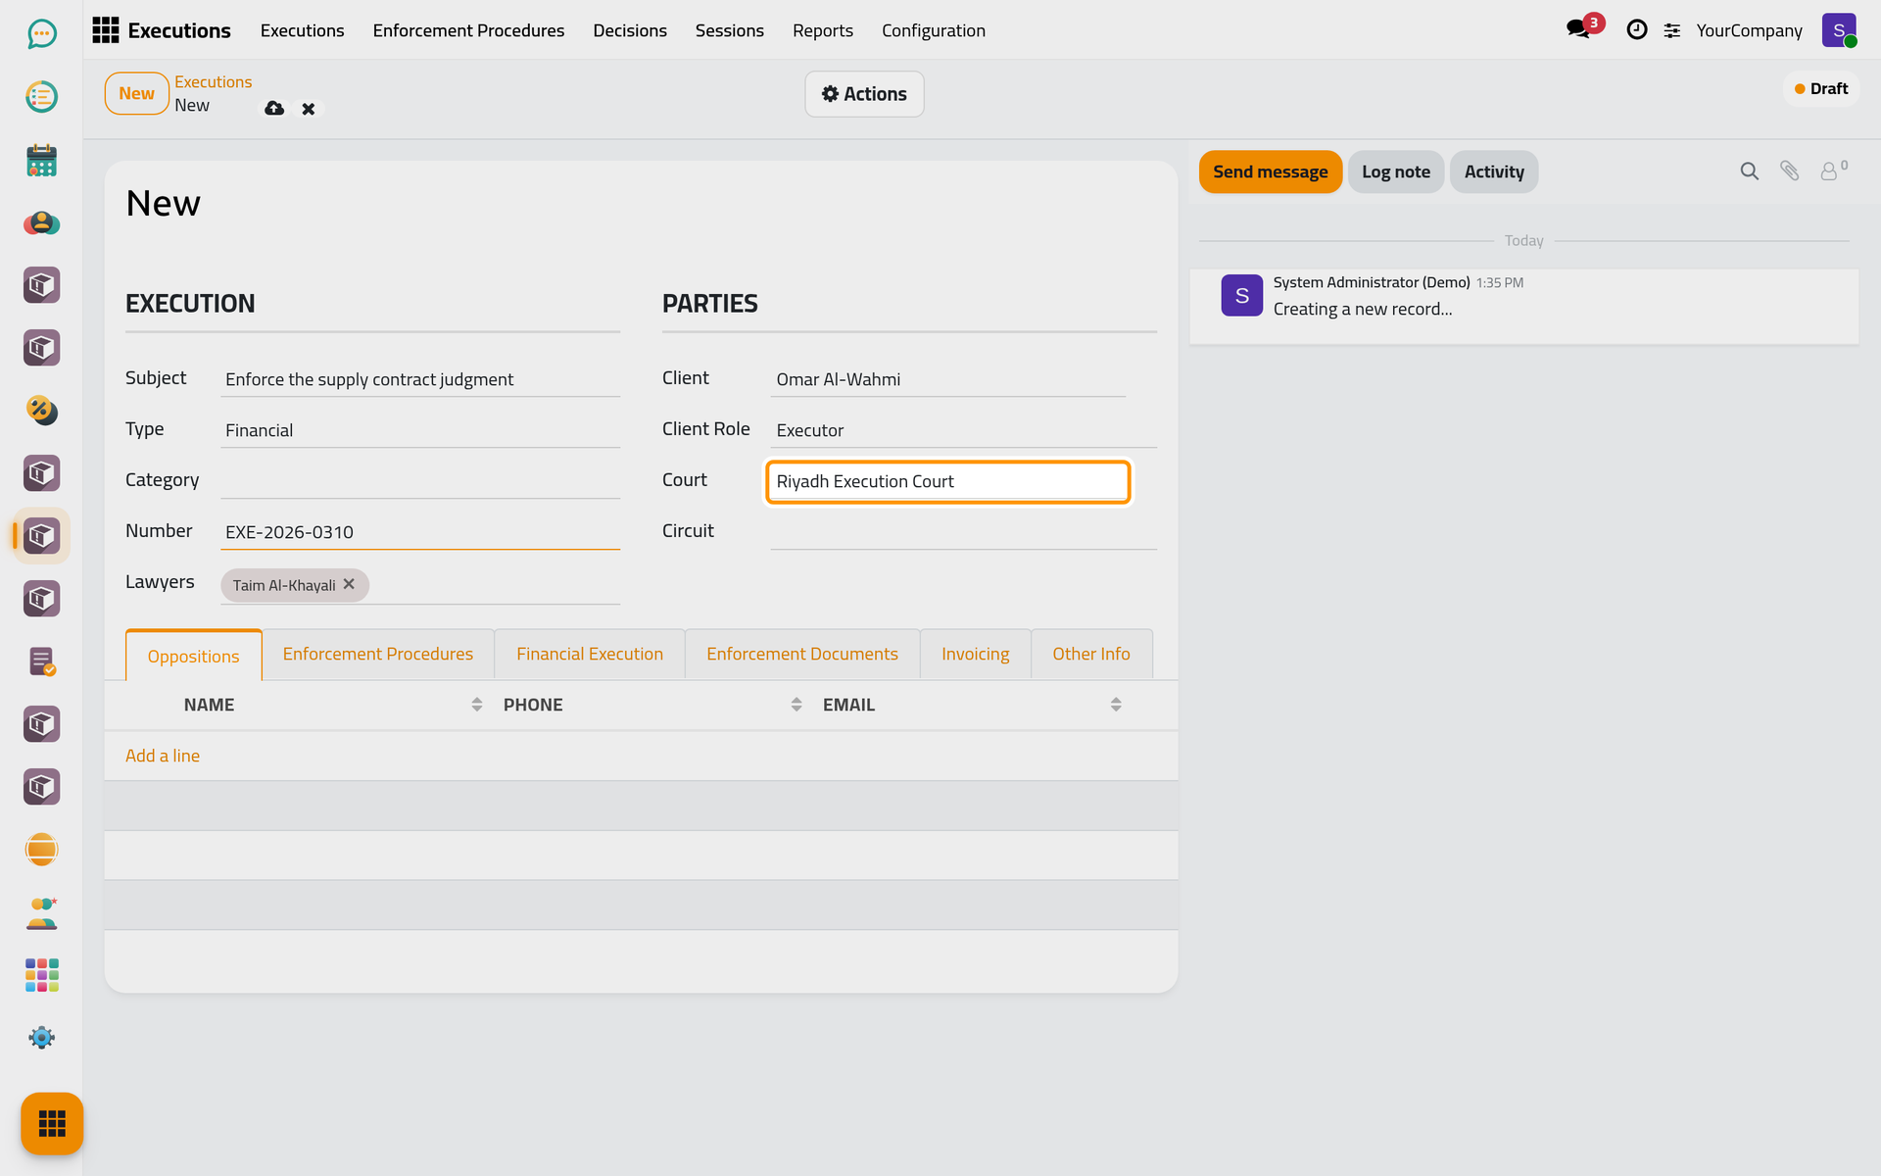This screenshot has width=1881, height=1176.
Task: Open the main apps grid icon beside Executions
Action: click(x=106, y=30)
